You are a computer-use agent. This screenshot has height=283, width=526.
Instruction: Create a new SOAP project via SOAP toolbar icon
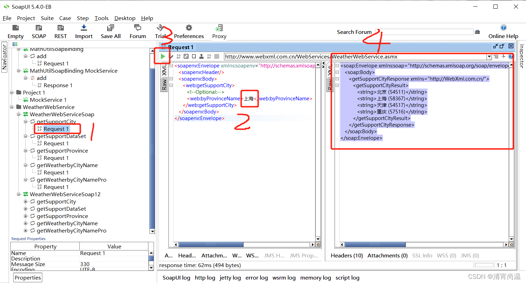tap(39, 31)
